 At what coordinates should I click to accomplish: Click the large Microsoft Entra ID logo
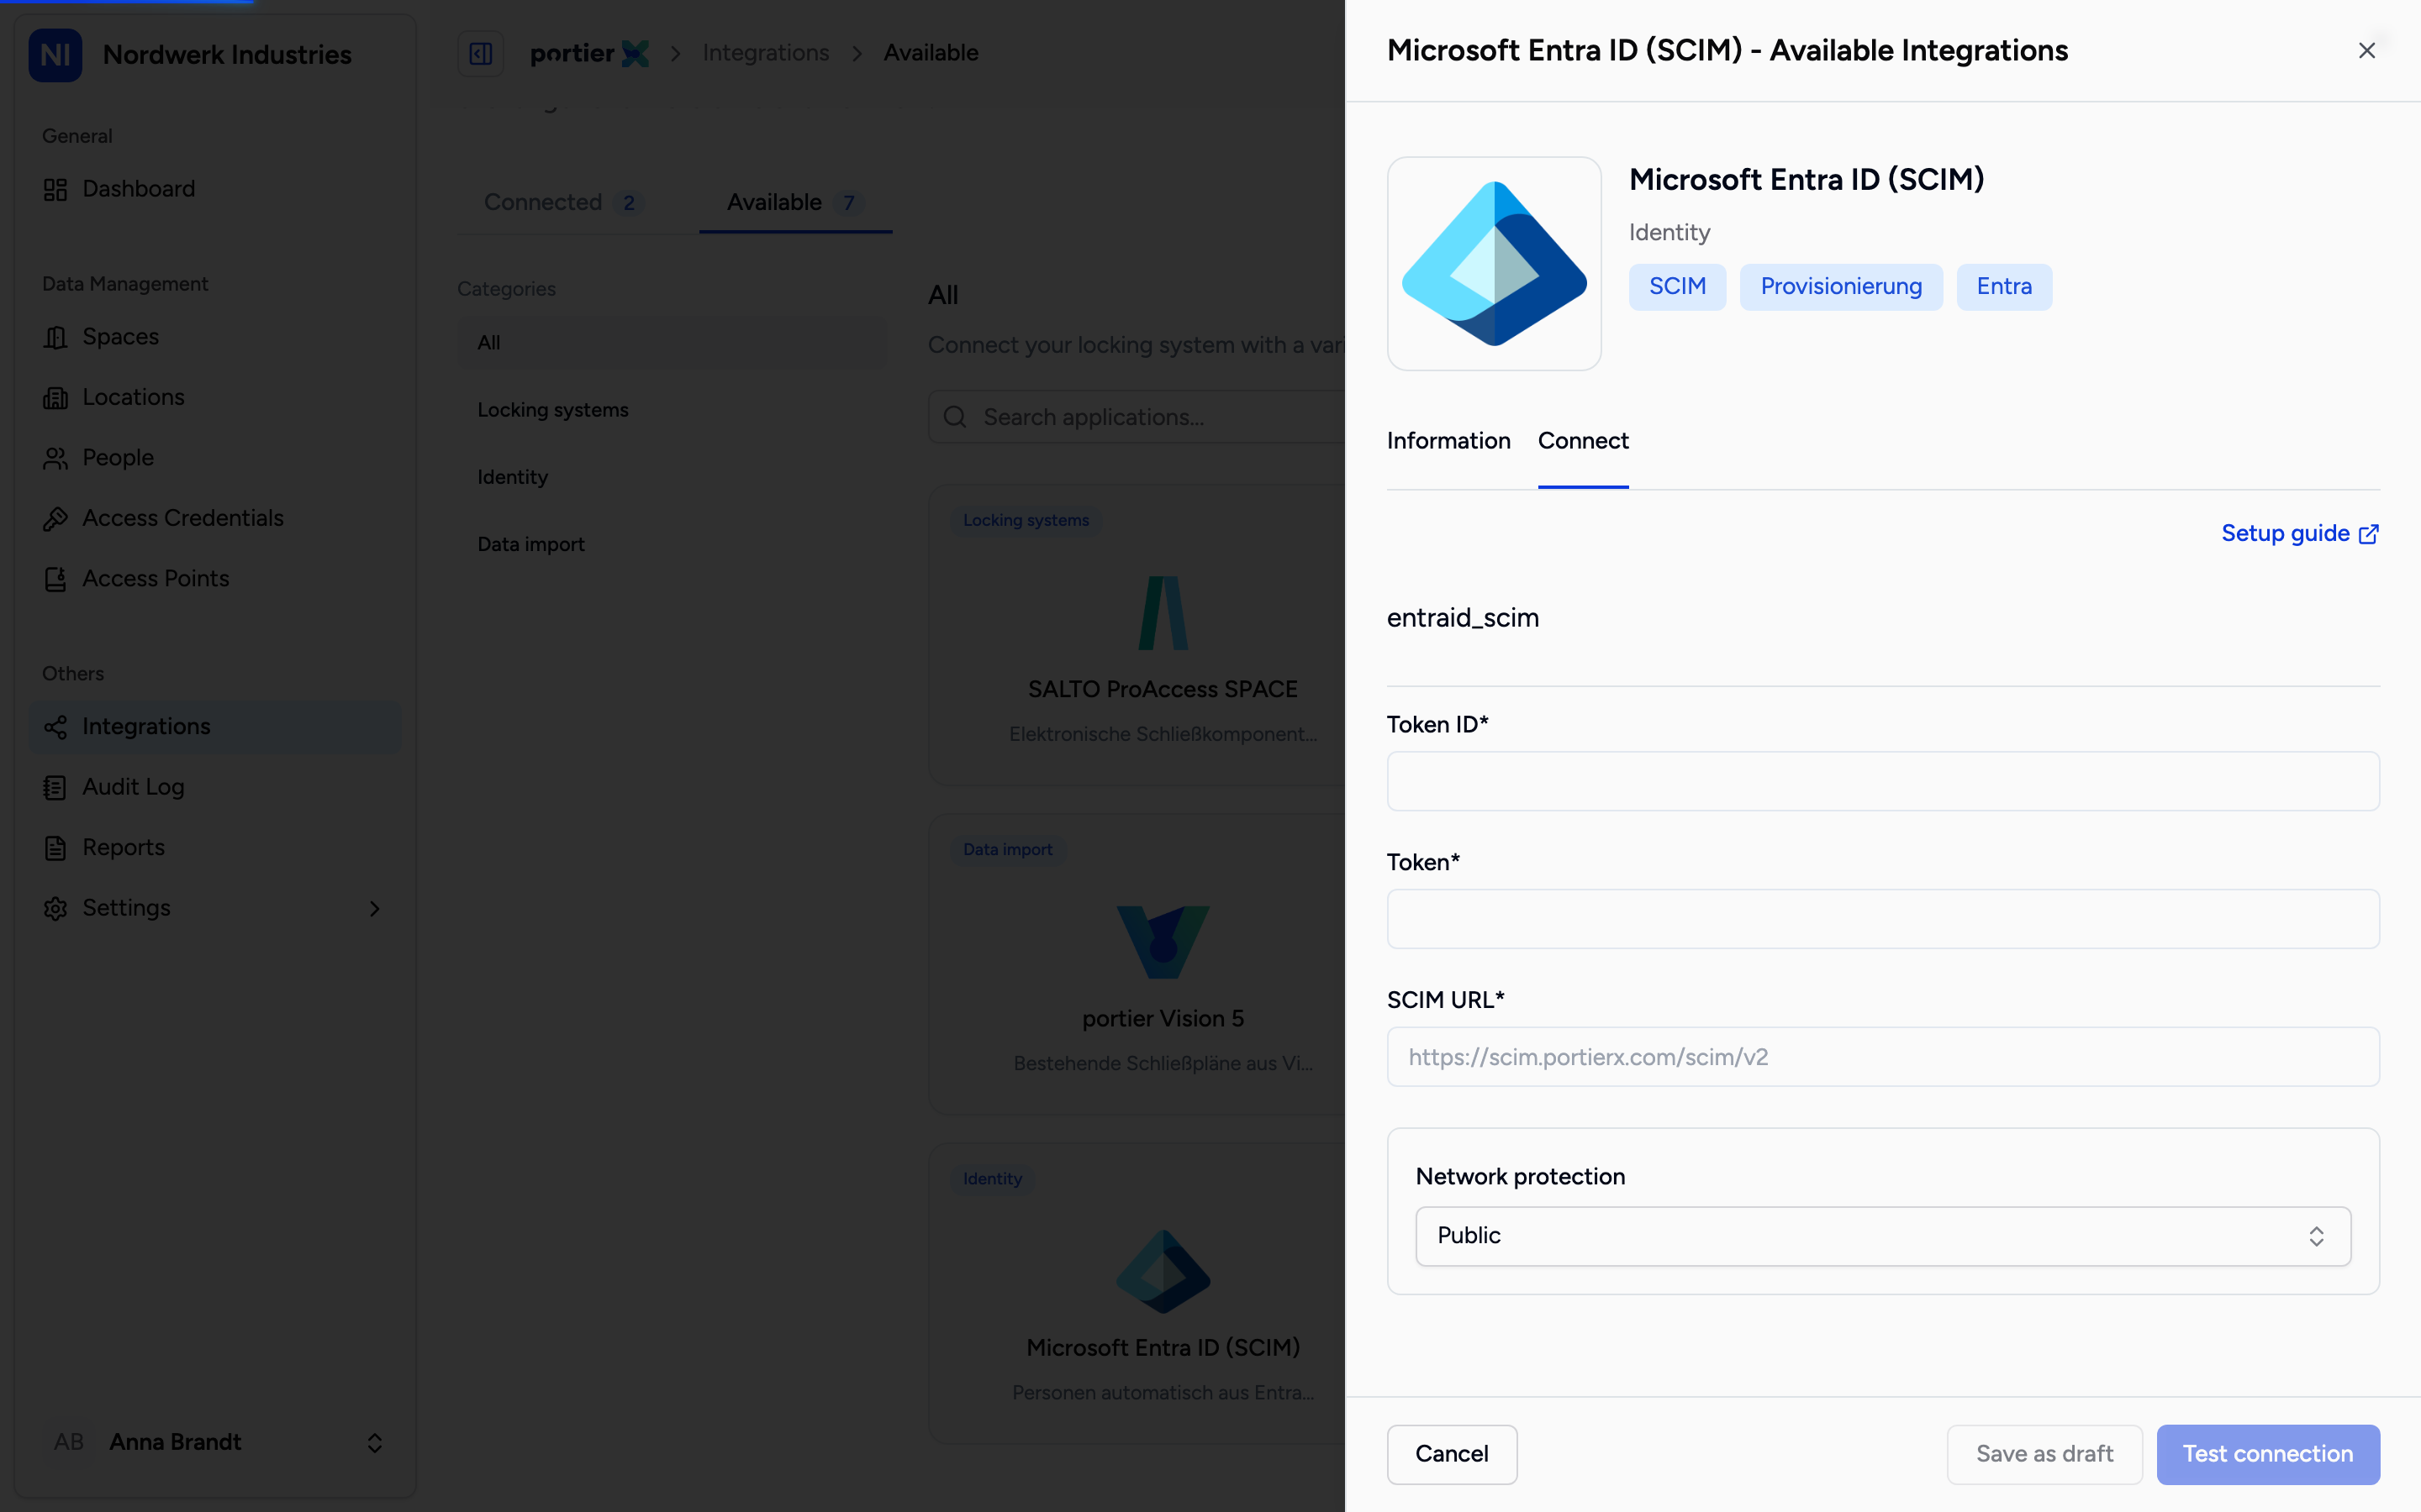pyautogui.click(x=1494, y=264)
